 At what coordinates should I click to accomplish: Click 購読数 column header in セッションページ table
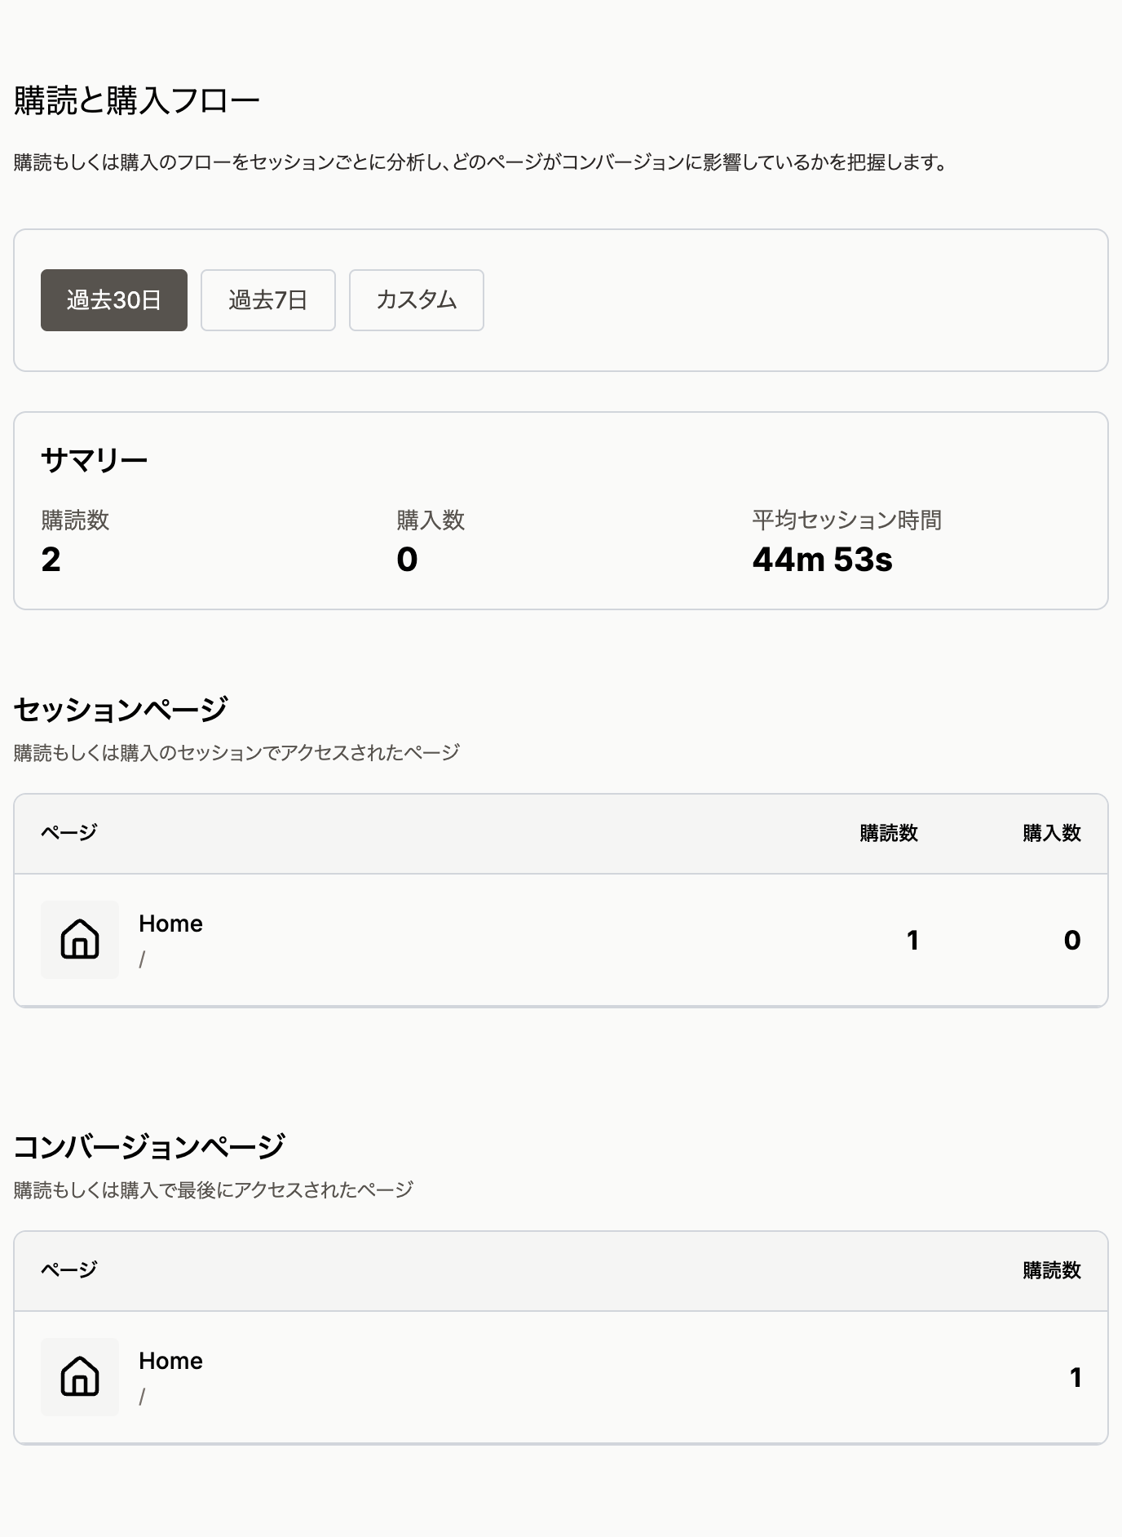(889, 833)
